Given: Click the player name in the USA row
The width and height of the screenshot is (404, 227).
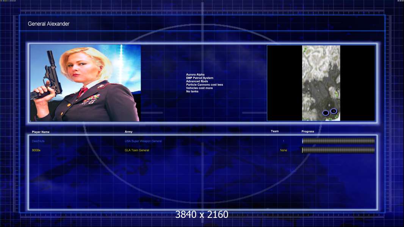Looking at the screenshot, I should tap(38, 141).
